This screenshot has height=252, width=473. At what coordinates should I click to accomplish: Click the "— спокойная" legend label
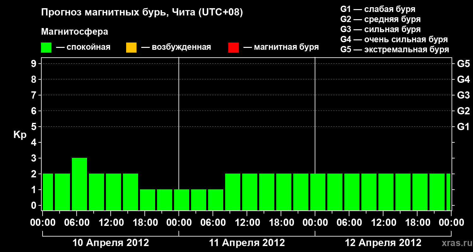[x=83, y=47]
